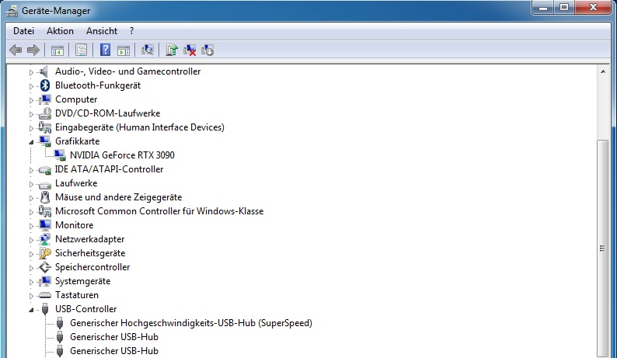617x358 pixels.
Task: Click the Netzwerkadapter network icon
Action: [45, 239]
